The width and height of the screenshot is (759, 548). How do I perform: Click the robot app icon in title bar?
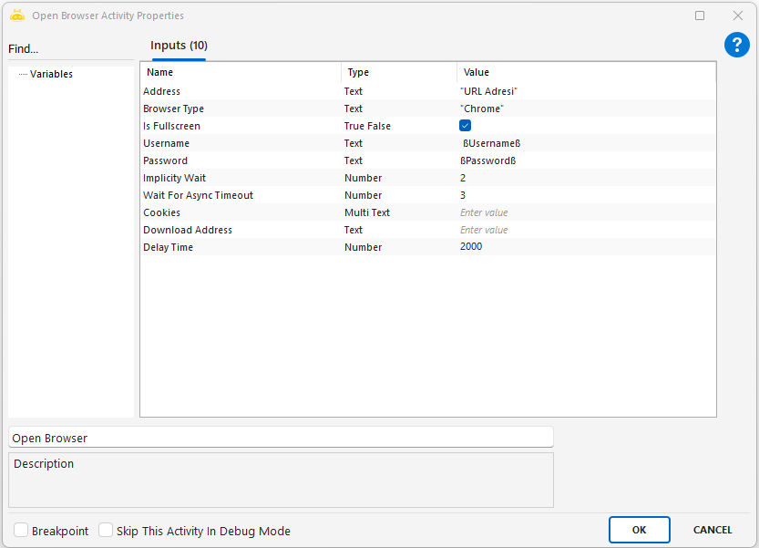coord(17,16)
